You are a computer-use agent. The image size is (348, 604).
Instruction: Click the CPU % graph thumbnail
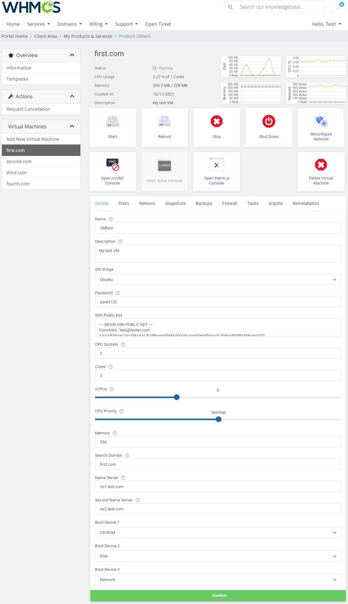point(316,66)
